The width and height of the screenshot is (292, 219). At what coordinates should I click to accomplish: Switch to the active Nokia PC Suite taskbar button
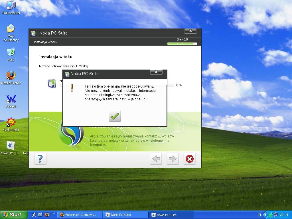tap(171, 215)
